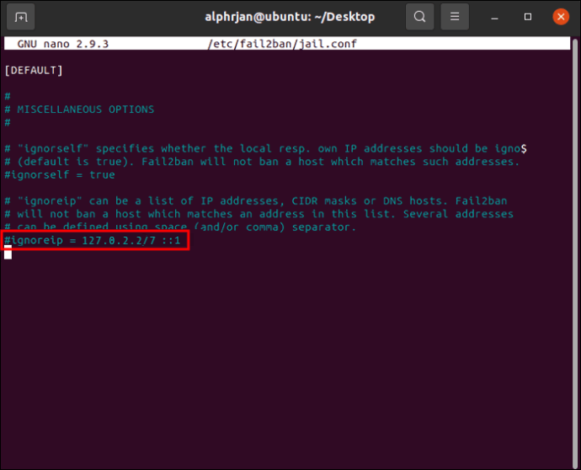Click the (default is true) comment line
The image size is (581, 470).
pyautogui.click(x=262, y=162)
